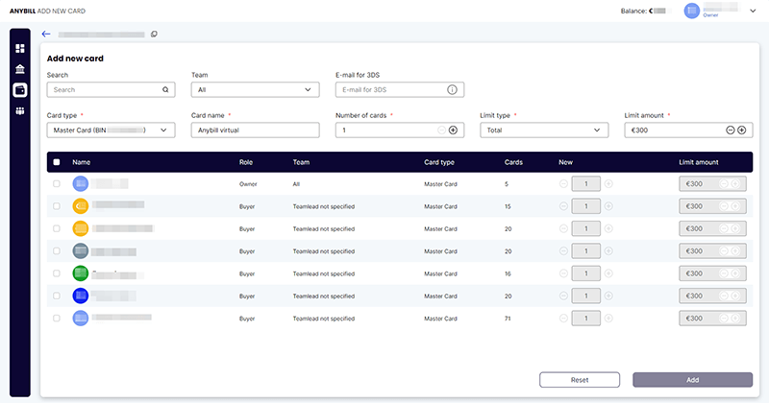The width and height of the screenshot is (769, 403).
Task: Sort by the Name column header
Action: (82, 162)
